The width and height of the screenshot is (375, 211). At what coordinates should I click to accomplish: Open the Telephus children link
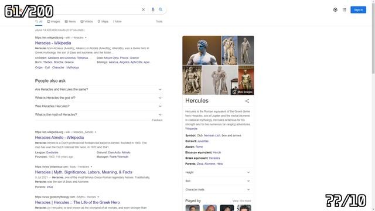pos(83,58)
